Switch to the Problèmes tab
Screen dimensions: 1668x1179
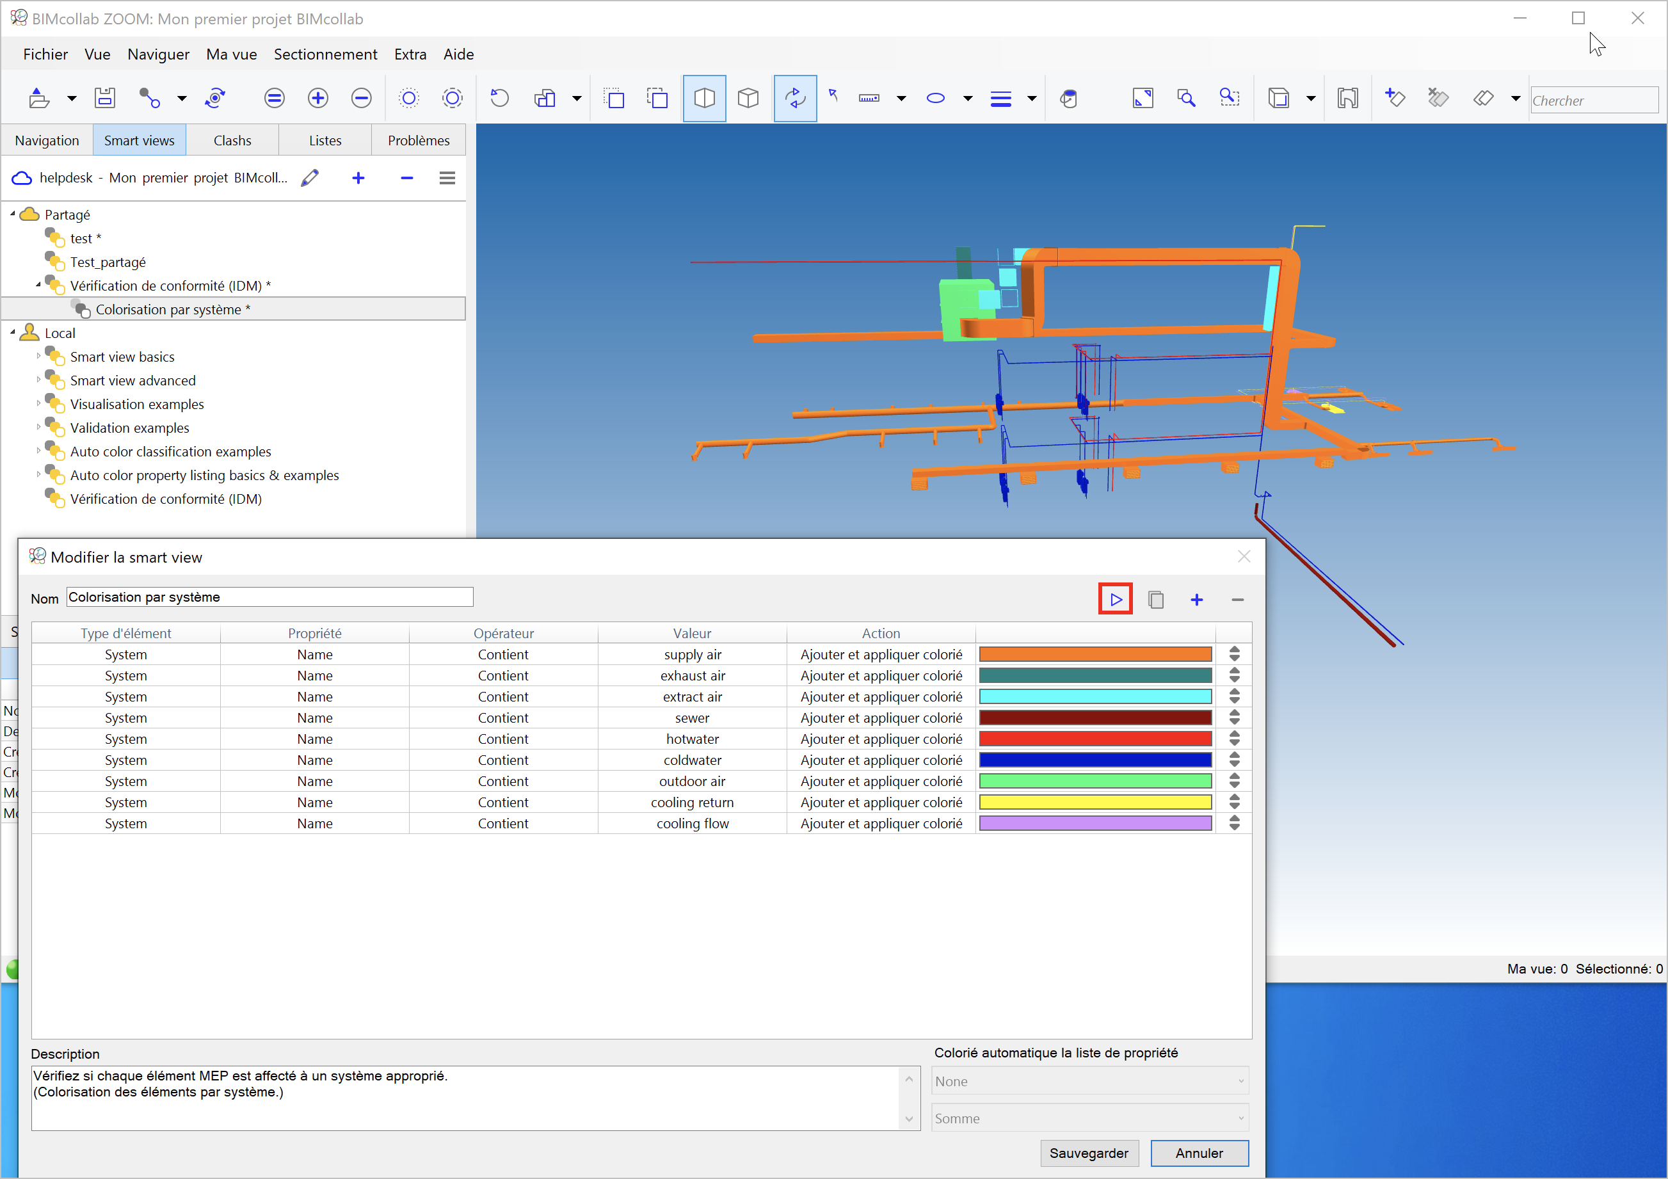(419, 140)
